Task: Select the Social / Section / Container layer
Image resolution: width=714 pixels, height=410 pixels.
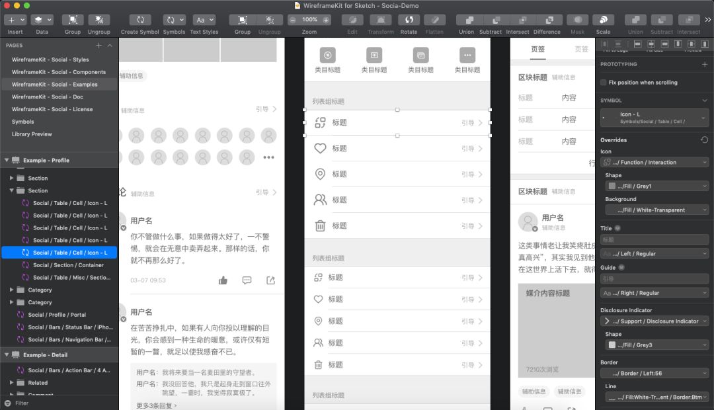Action: (x=68, y=265)
